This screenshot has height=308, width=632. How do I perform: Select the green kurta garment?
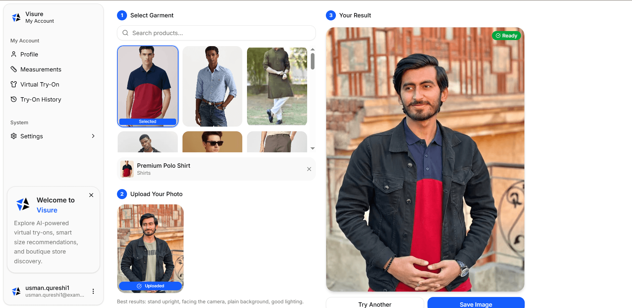pyautogui.click(x=277, y=86)
